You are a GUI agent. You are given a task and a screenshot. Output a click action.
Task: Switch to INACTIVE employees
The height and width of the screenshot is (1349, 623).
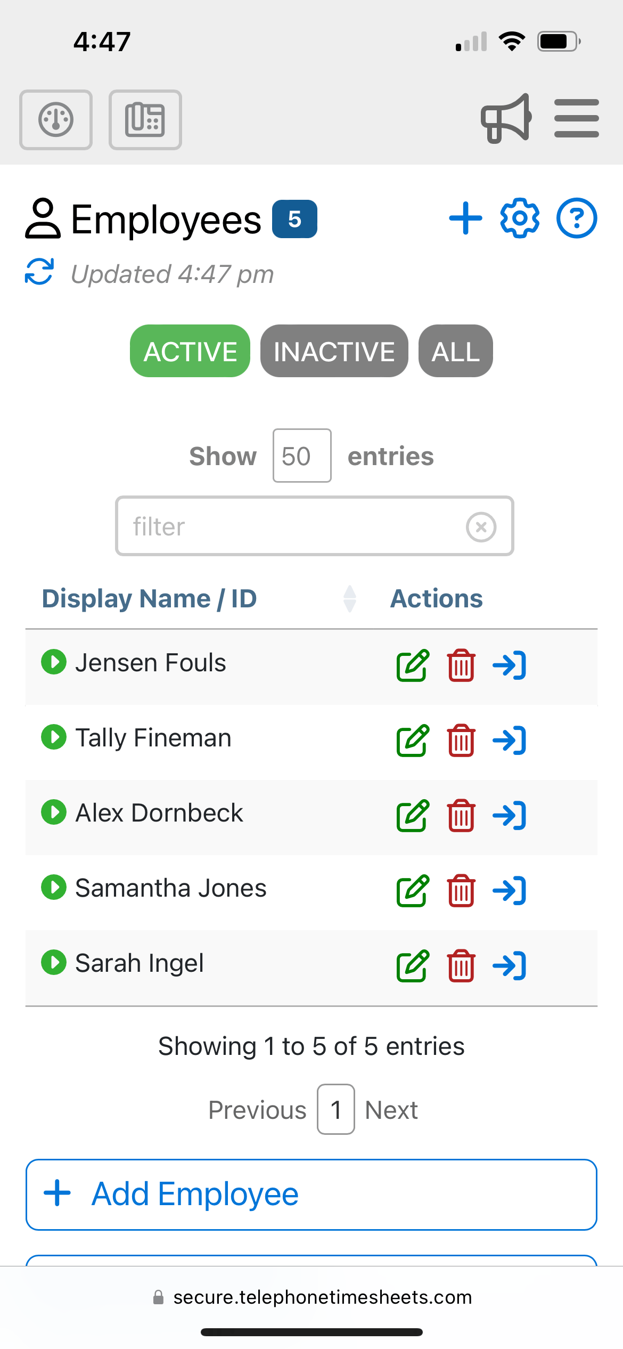(334, 351)
